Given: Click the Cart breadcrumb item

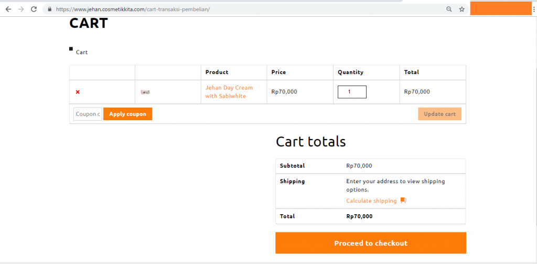Looking at the screenshot, I should pos(82,52).
